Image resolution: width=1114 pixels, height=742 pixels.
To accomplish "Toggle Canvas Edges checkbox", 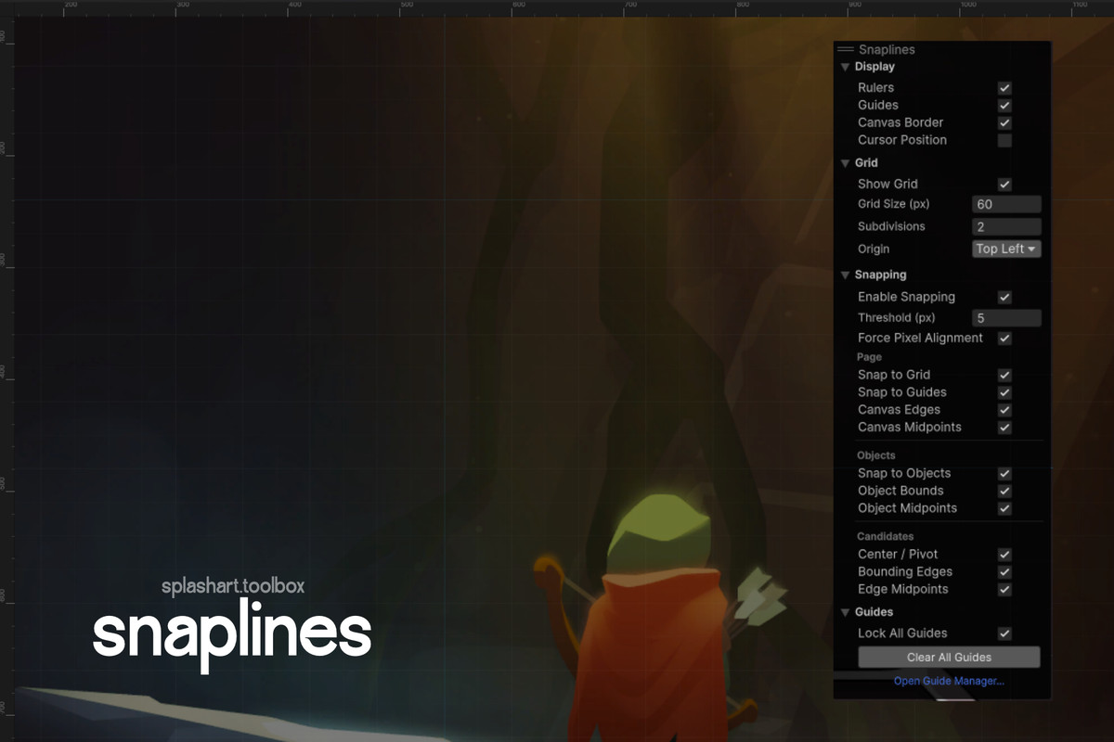I will [x=1004, y=410].
